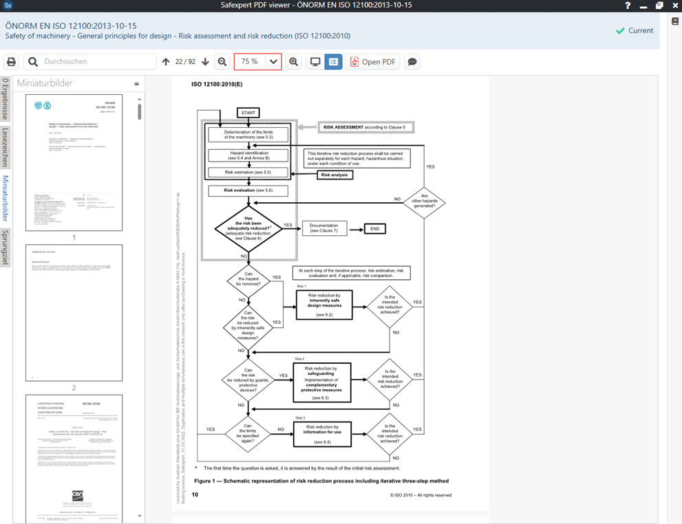Go to next page with down arrow
Viewport: 682px width, 524px height.
(x=205, y=62)
